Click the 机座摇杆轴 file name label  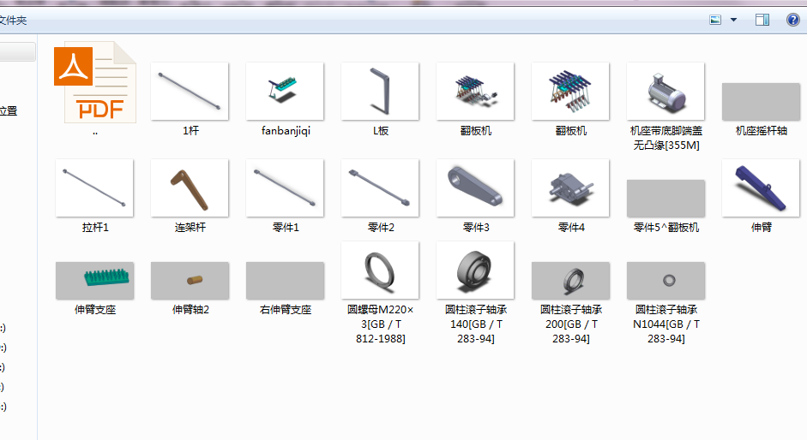(x=762, y=131)
